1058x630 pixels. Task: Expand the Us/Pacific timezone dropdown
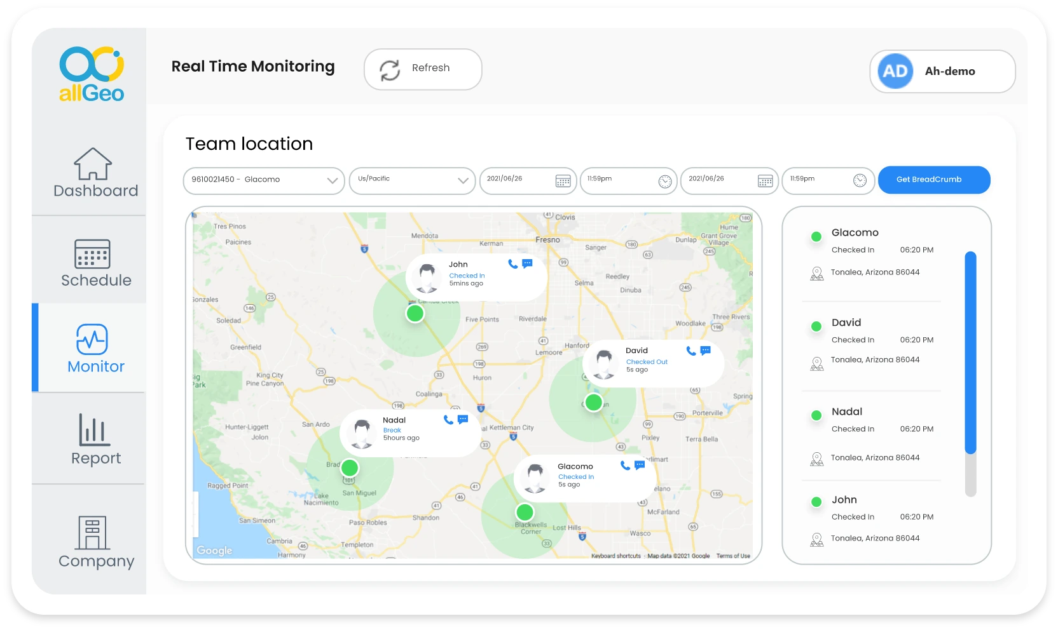click(412, 181)
